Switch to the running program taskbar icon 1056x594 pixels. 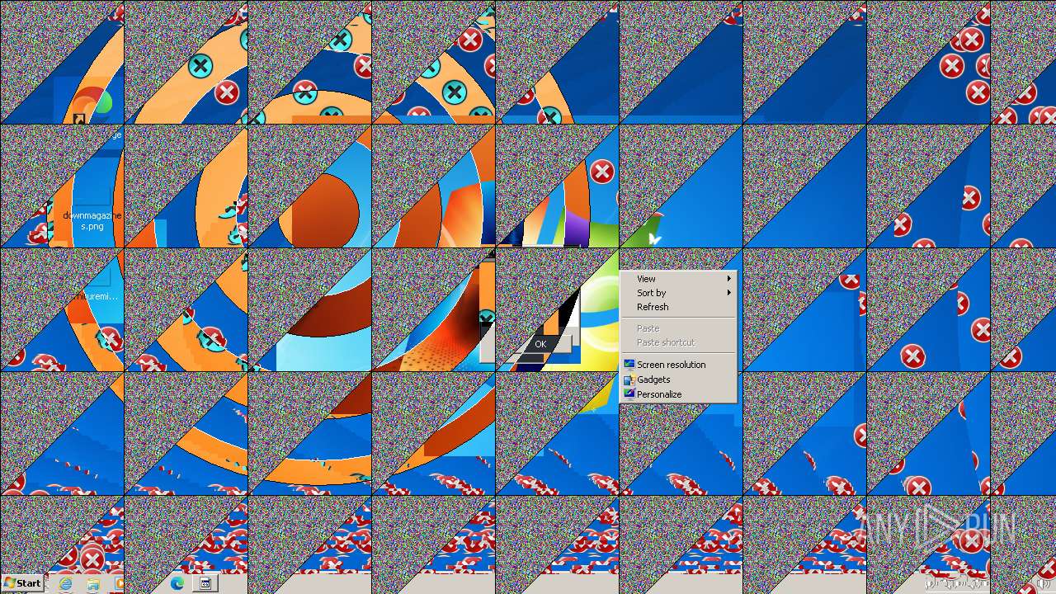205,583
